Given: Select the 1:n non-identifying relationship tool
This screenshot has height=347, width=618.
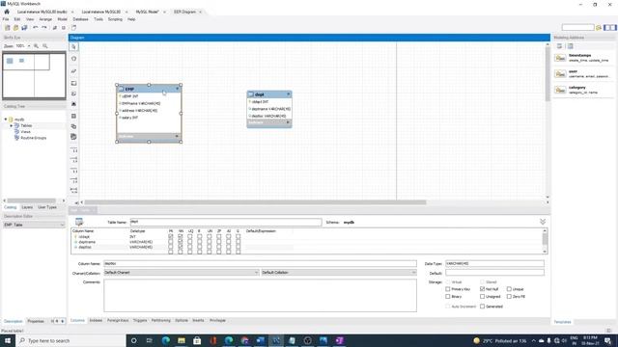Looking at the screenshot, I should tap(73, 160).
